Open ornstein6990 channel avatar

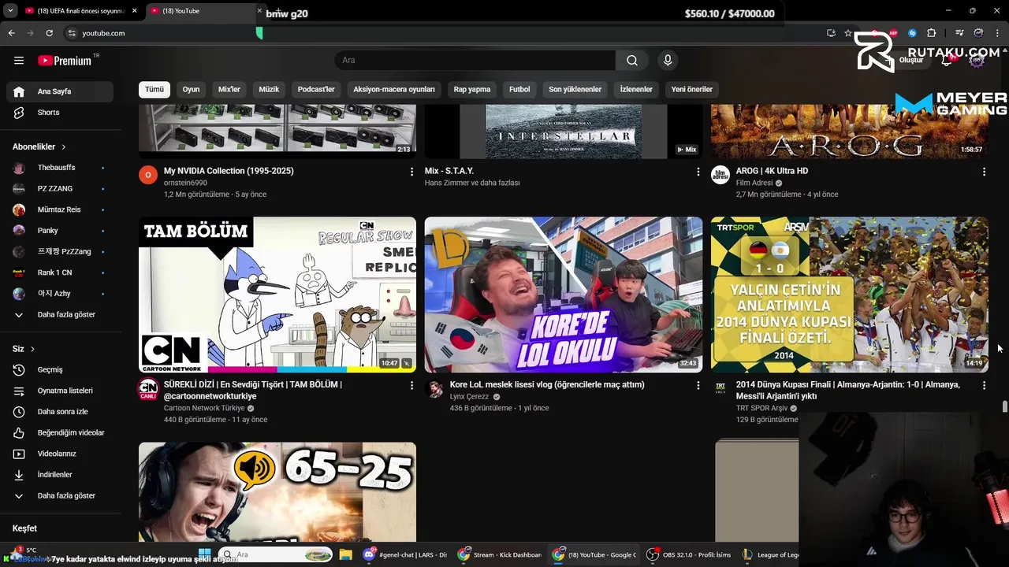(148, 174)
